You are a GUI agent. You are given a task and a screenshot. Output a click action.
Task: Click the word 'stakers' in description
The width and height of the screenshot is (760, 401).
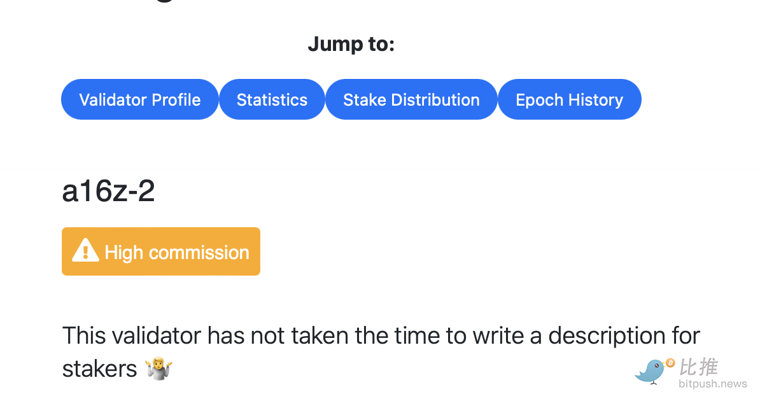point(99,369)
